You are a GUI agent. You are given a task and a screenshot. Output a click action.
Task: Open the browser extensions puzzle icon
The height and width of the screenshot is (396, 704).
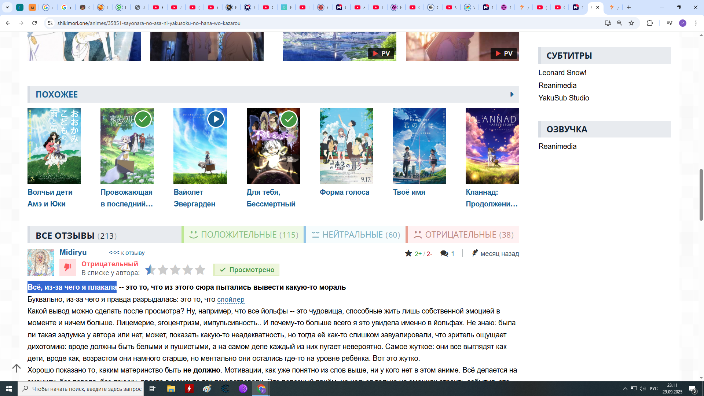(x=650, y=23)
